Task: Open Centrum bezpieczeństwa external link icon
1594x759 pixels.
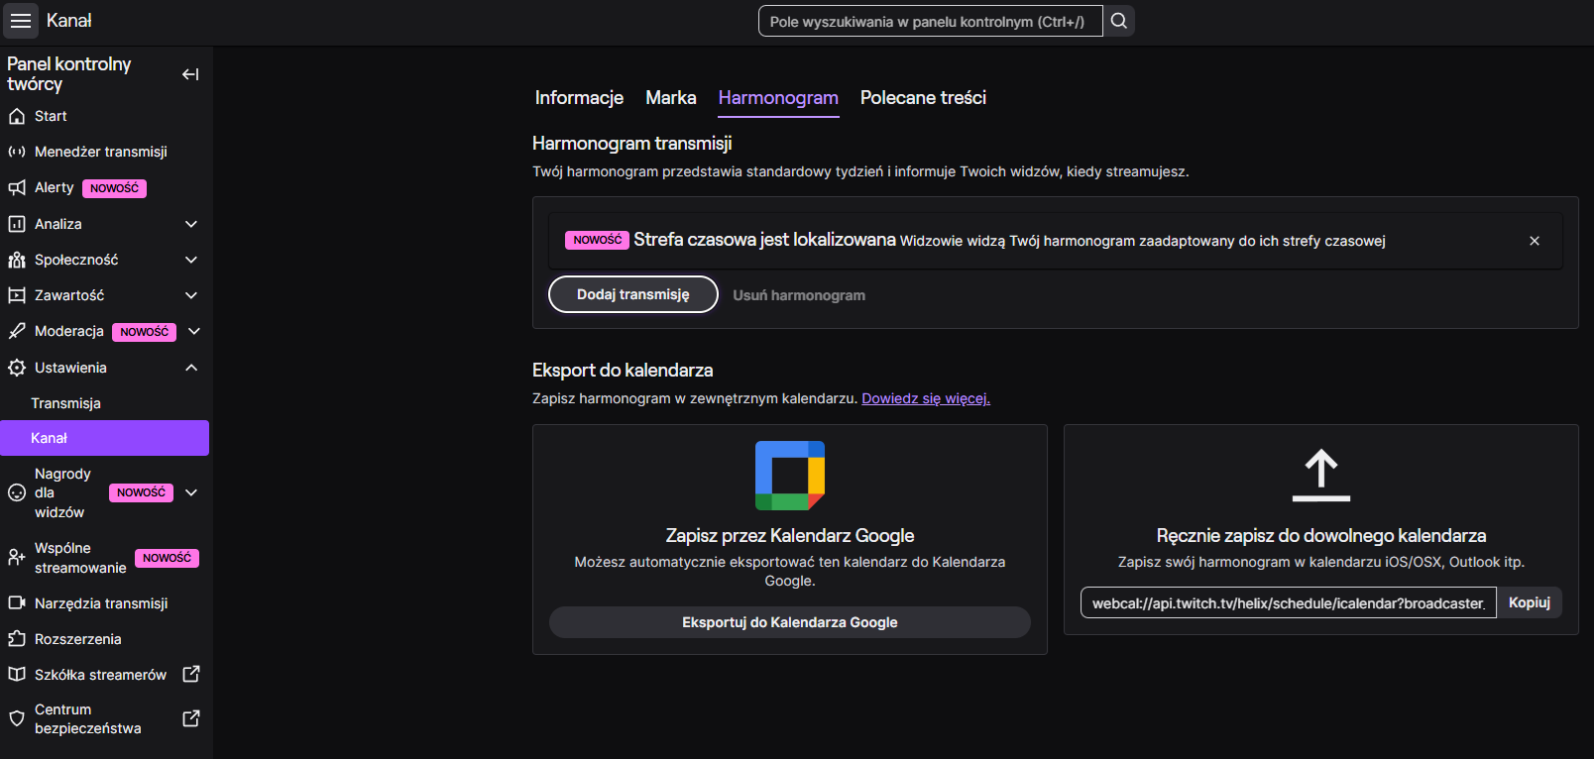Action: tap(191, 718)
